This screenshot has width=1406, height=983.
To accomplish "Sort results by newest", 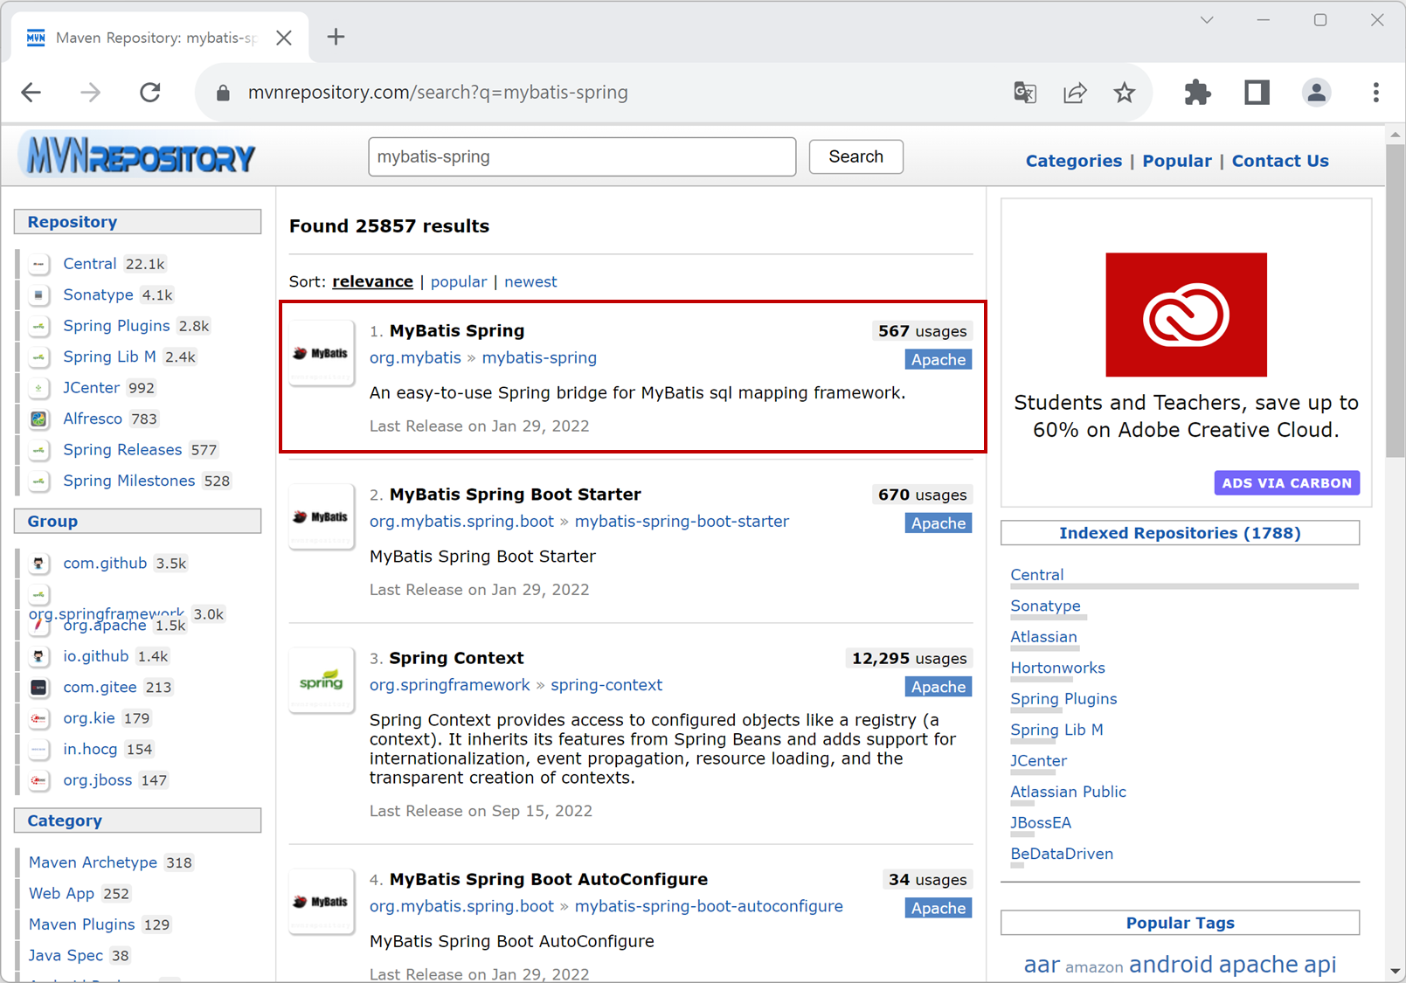I will tap(530, 281).
